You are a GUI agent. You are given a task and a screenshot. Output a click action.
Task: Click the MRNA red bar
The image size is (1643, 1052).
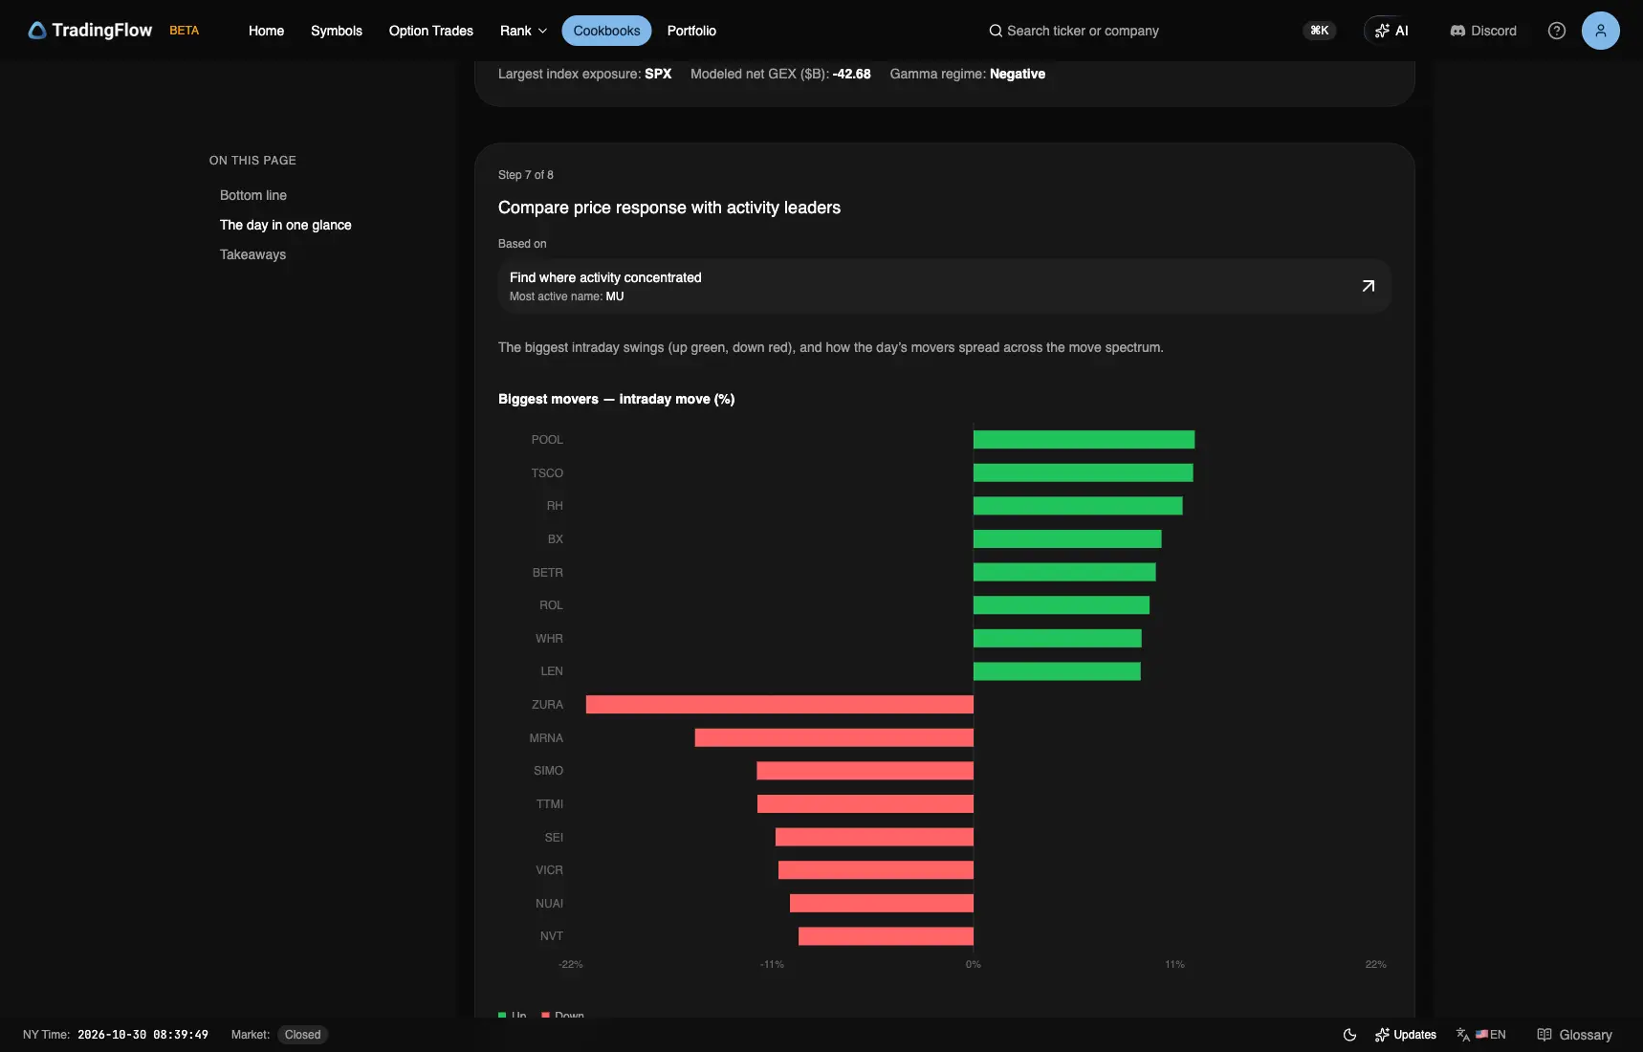pos(834,738)
